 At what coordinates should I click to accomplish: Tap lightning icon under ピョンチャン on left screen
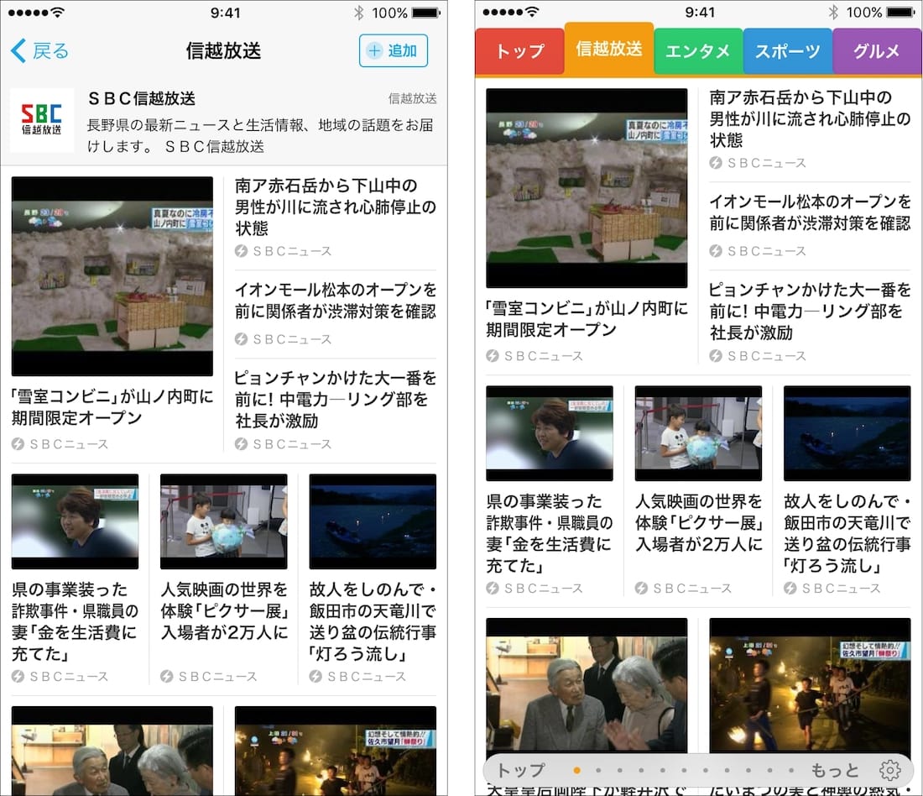point(241,443)
